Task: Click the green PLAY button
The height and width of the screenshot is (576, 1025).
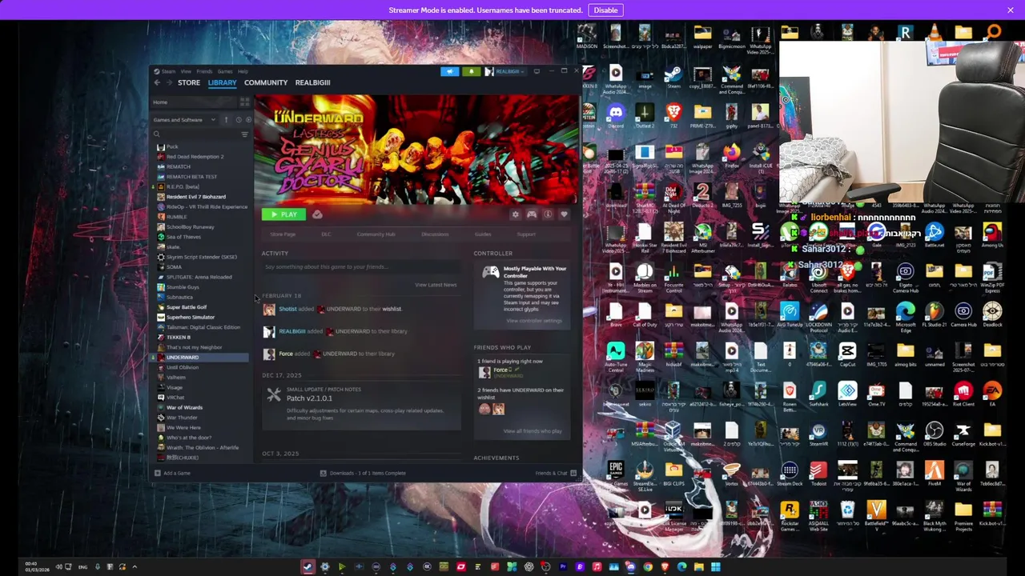Action: [283, 214]
